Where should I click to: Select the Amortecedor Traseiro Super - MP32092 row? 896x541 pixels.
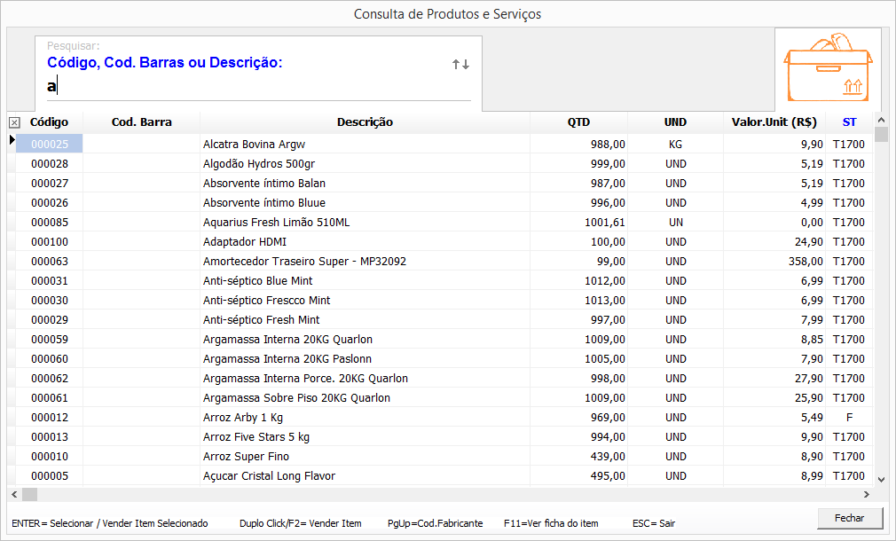coord(444,261)
